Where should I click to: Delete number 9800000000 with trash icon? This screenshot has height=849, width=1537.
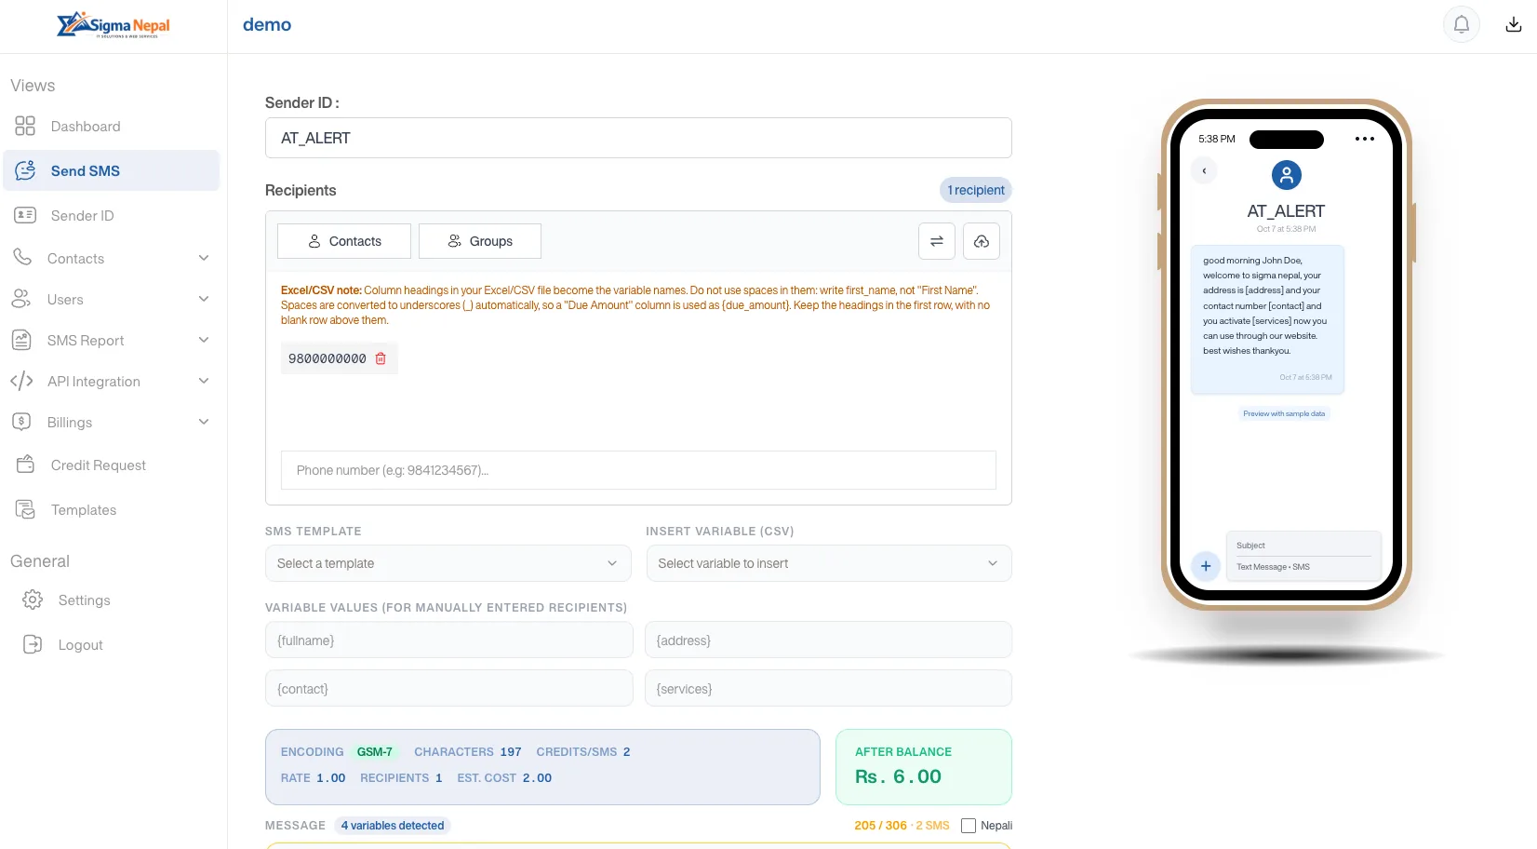point(381,358)
